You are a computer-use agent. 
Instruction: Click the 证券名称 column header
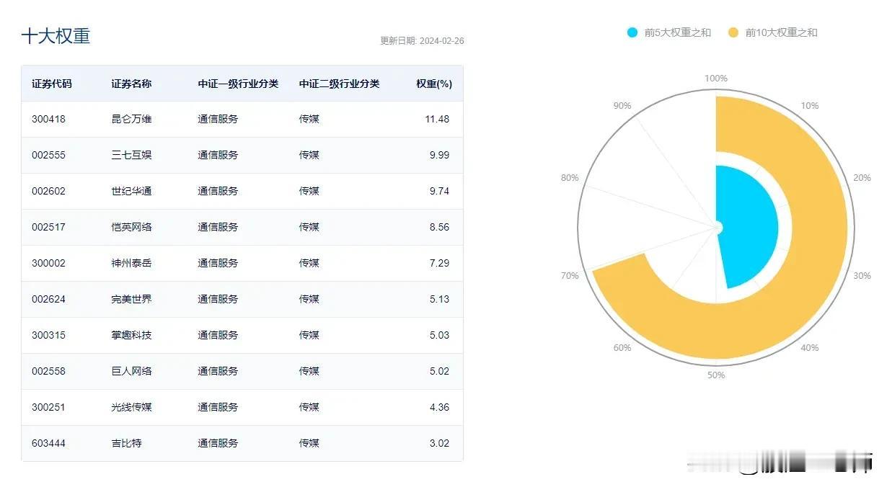point(131,84)
